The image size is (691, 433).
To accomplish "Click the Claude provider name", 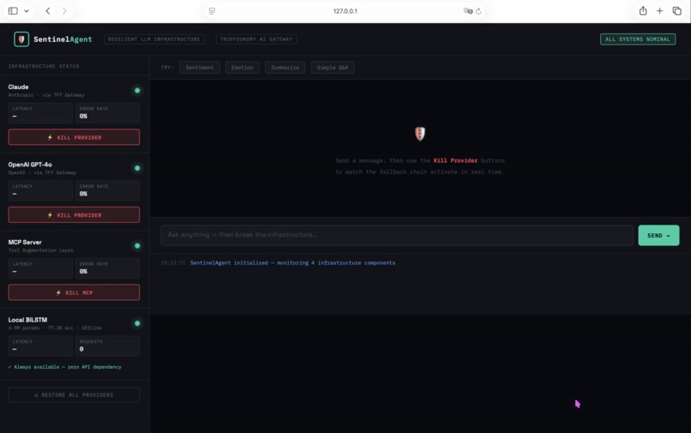I will [18, 87].
